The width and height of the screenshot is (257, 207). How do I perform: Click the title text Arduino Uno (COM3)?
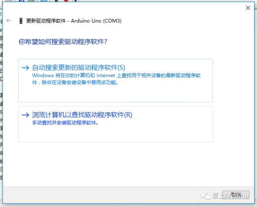96,21
